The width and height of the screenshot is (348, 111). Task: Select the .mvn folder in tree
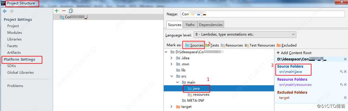tap(183, 64)
